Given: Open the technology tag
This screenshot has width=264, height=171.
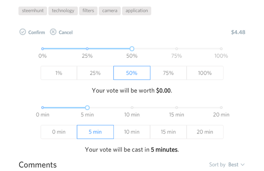Looking at the screenshot, I should tap(63, 11).
